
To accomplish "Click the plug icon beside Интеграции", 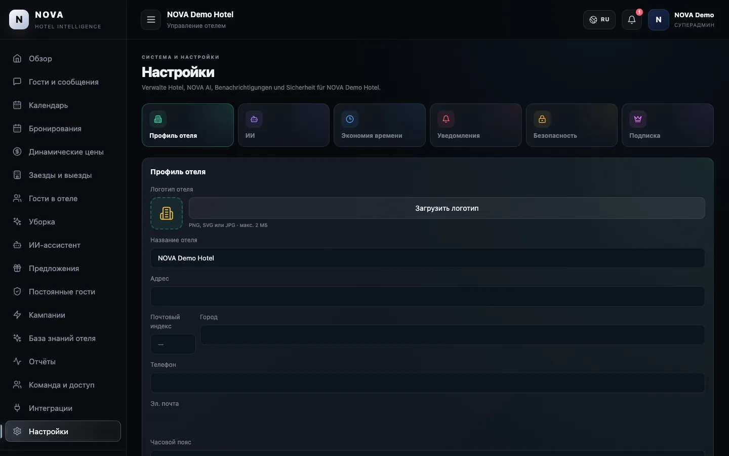I will 17,408.
